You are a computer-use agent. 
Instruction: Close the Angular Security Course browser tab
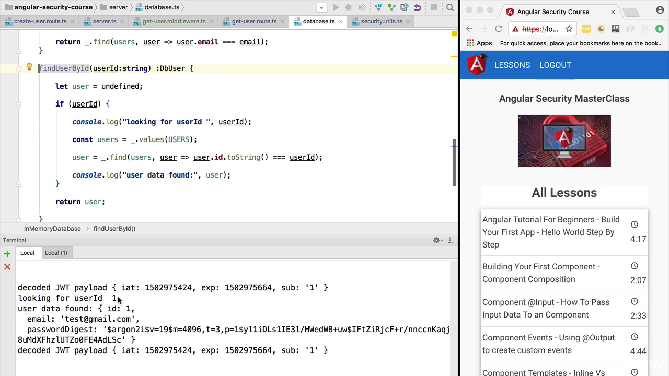click(613, 11)
